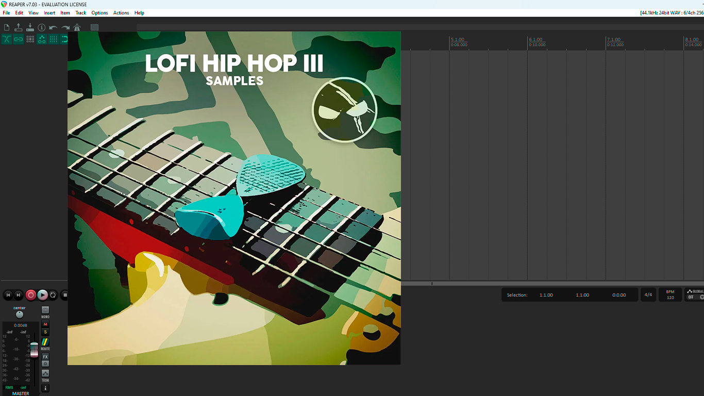Click the dotted marquee selection icon
The height and width of the screenshot is (396, 704).
tap(94, 27)
